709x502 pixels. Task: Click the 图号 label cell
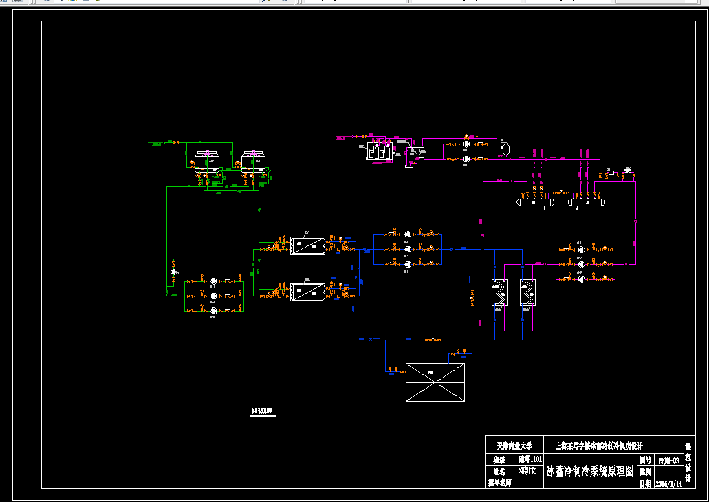[x=645, y=460]
